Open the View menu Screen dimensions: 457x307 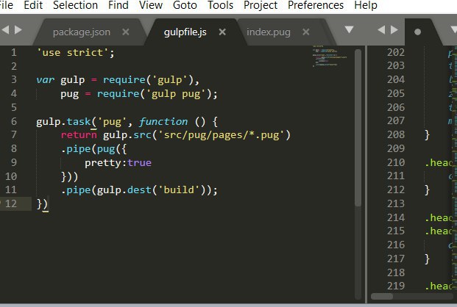(151, 5)
